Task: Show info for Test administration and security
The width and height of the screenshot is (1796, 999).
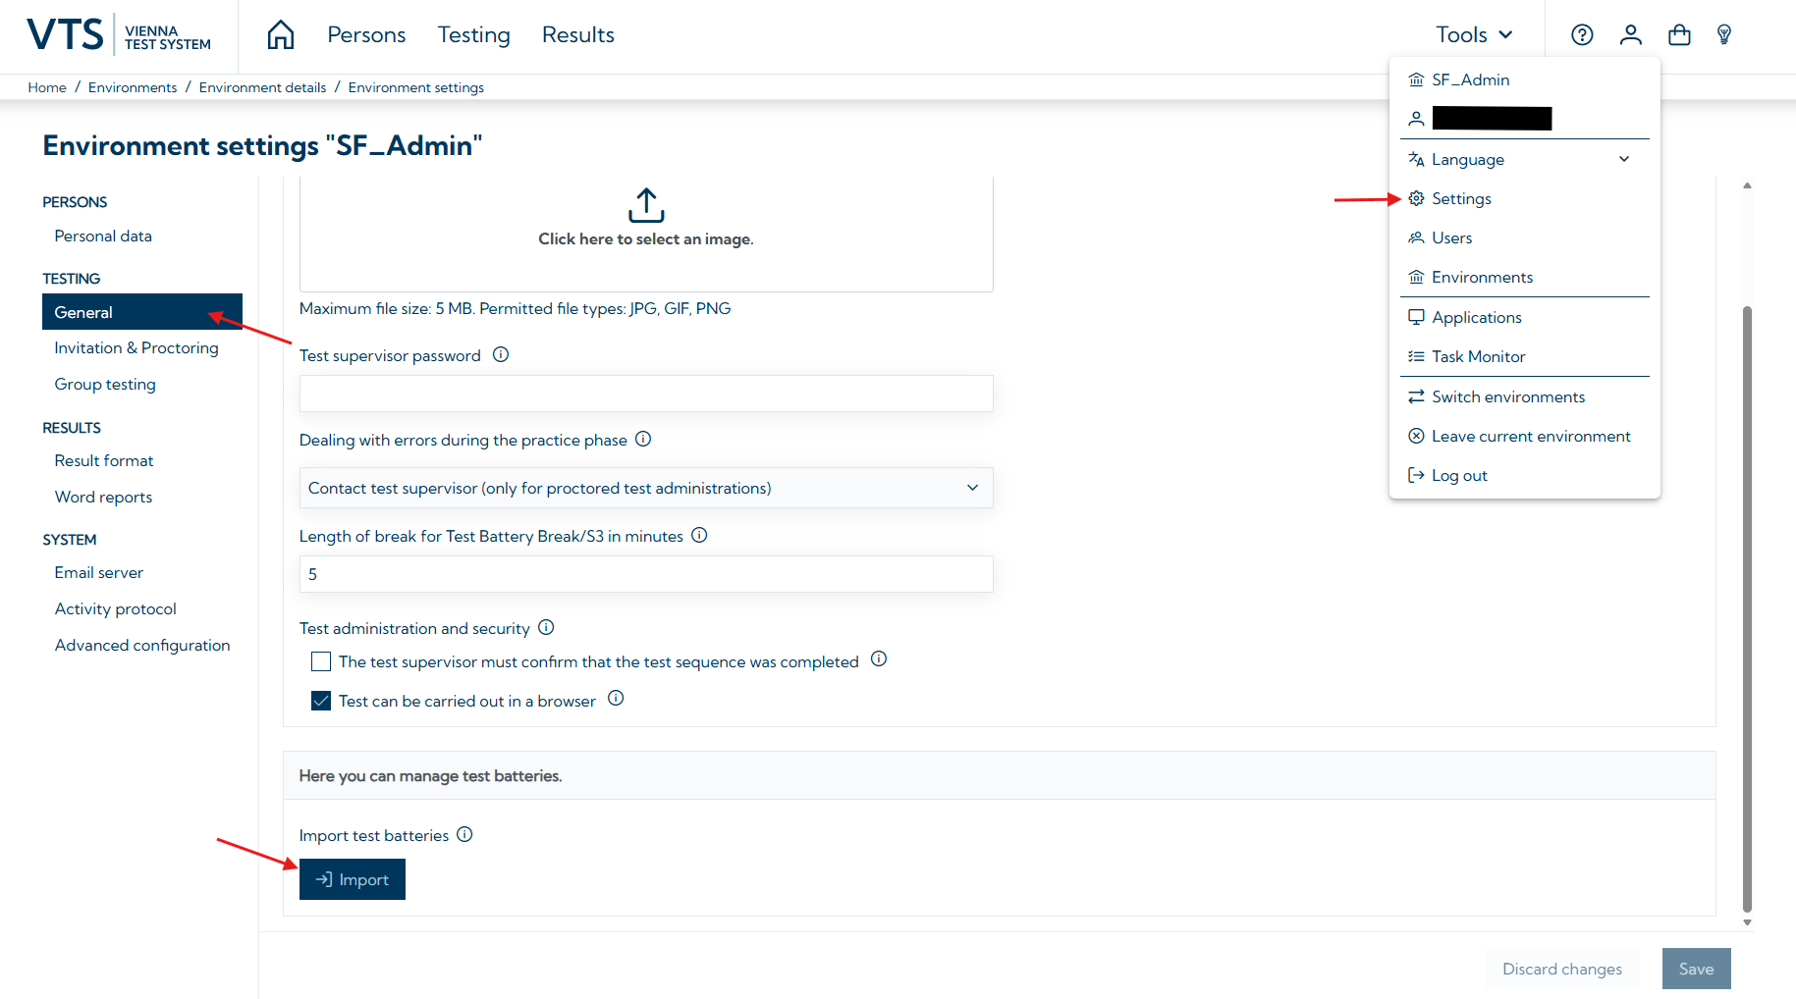Action: (546, 627)
